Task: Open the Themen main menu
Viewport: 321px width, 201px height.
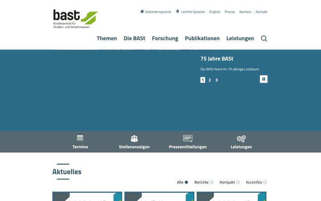Action: (107, 38)
